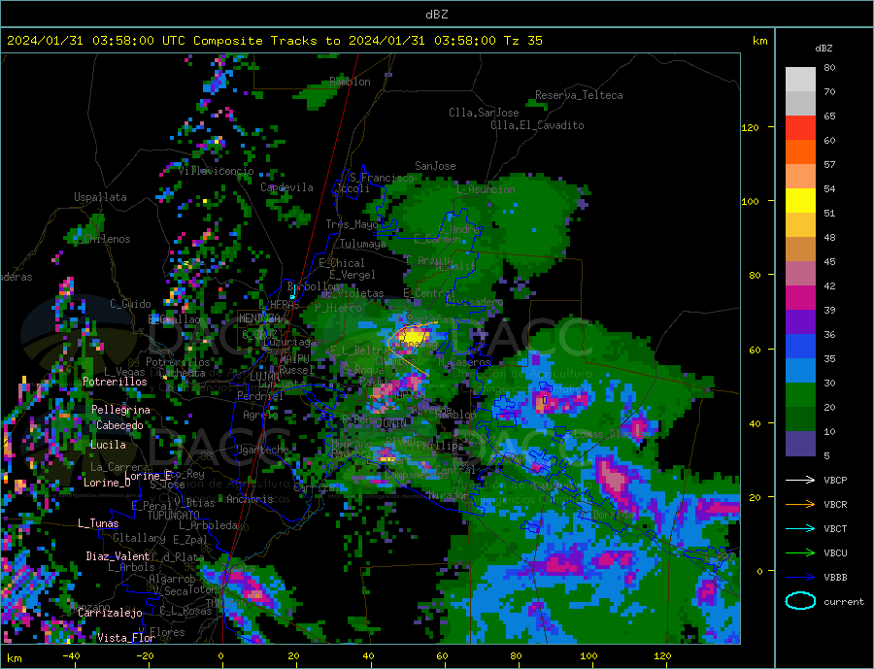Screen dimensions: 874x669
Task: Click the 'VBCU' legend label
Action: click(835, 553)
